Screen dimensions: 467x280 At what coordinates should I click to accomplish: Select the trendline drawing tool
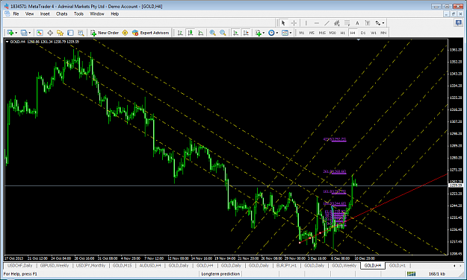click(327, 23)
